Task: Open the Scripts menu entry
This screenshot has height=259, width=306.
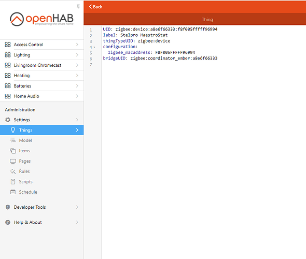Action: click(42, 182)
